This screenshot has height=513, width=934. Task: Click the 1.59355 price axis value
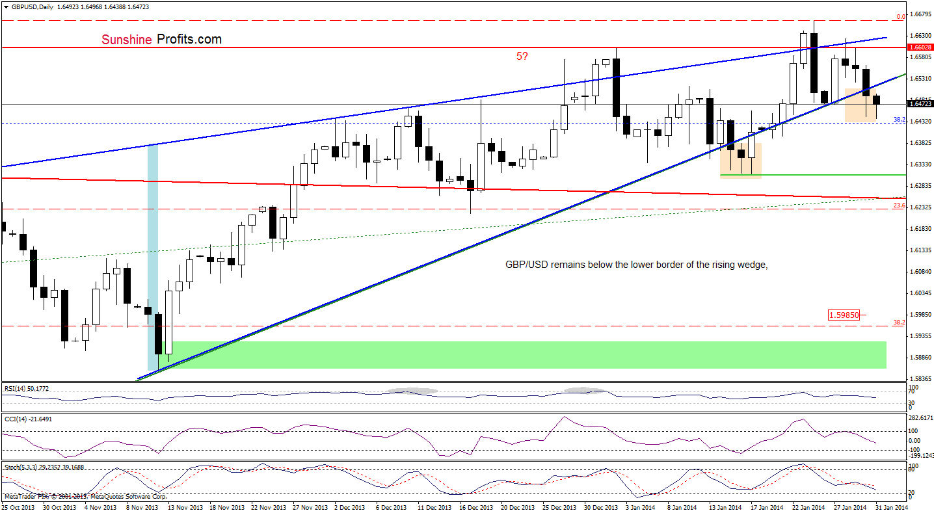coord(920,335)
